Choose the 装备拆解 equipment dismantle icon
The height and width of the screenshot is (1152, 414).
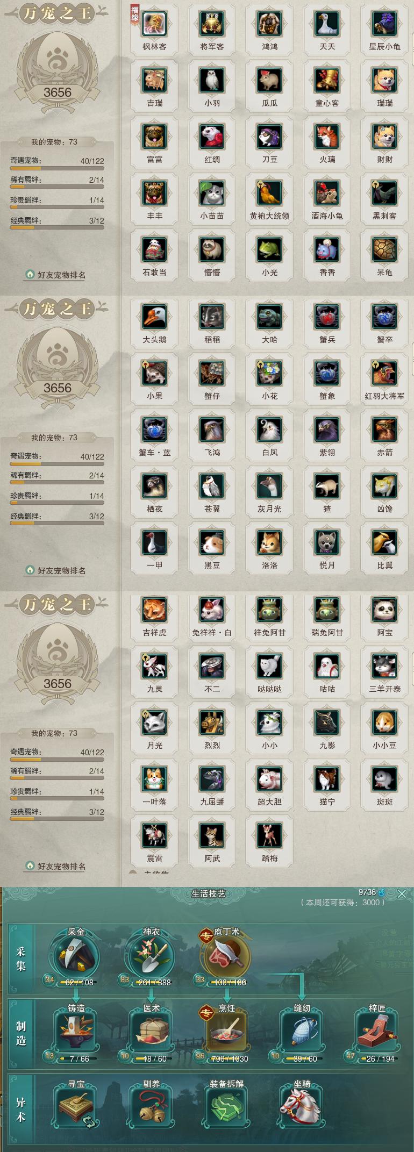(x=227, y=1108)
